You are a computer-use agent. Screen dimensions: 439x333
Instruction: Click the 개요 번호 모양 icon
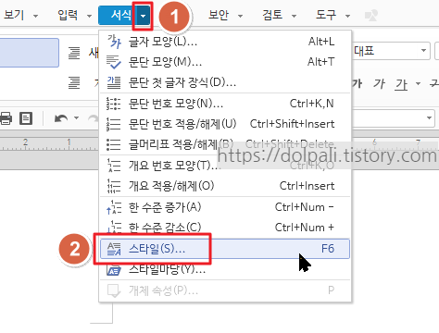pyautogui.click(x=114, y=166)
